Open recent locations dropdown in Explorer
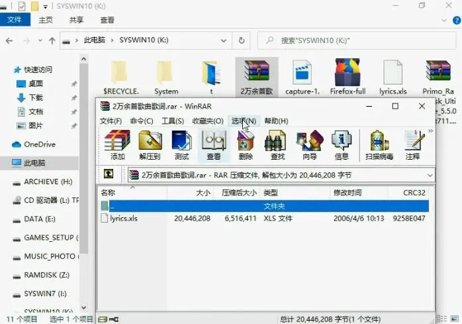 click(x=40, y=40)
